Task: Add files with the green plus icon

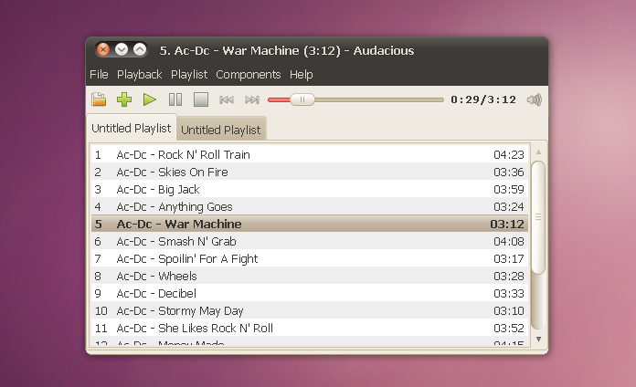Action: click(x=124, y=99)
